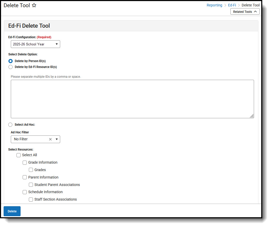This screenshot has height=227, width=271.
Task: Check the Grade Information checkbox
Action: coord(25,162)
